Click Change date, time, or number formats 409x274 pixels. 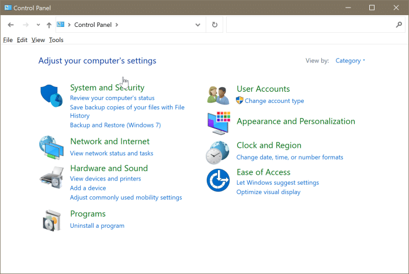pyautogui.click(x=290, y=157)
